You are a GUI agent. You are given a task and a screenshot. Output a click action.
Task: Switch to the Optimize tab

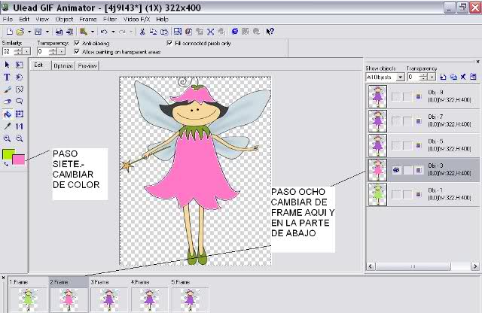click(x=63, y=66)
